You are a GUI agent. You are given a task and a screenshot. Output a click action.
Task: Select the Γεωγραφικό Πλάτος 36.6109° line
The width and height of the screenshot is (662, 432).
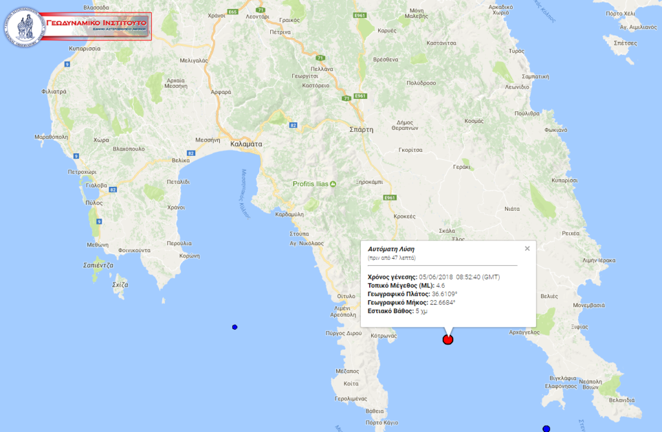412,294
